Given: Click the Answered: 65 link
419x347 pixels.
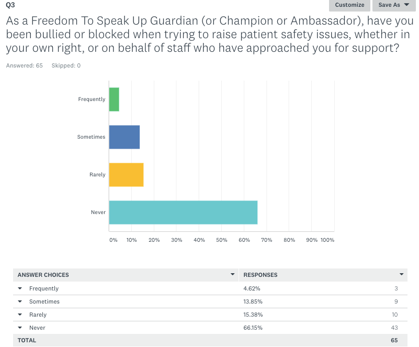Looking at the screenshot, I should click(24, 65).
